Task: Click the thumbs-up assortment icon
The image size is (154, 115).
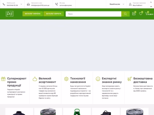Action: coord(35,79)
